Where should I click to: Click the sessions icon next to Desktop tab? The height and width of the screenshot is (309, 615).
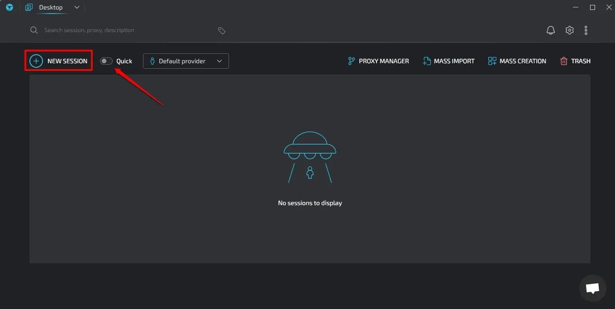(x=29, y=7)
